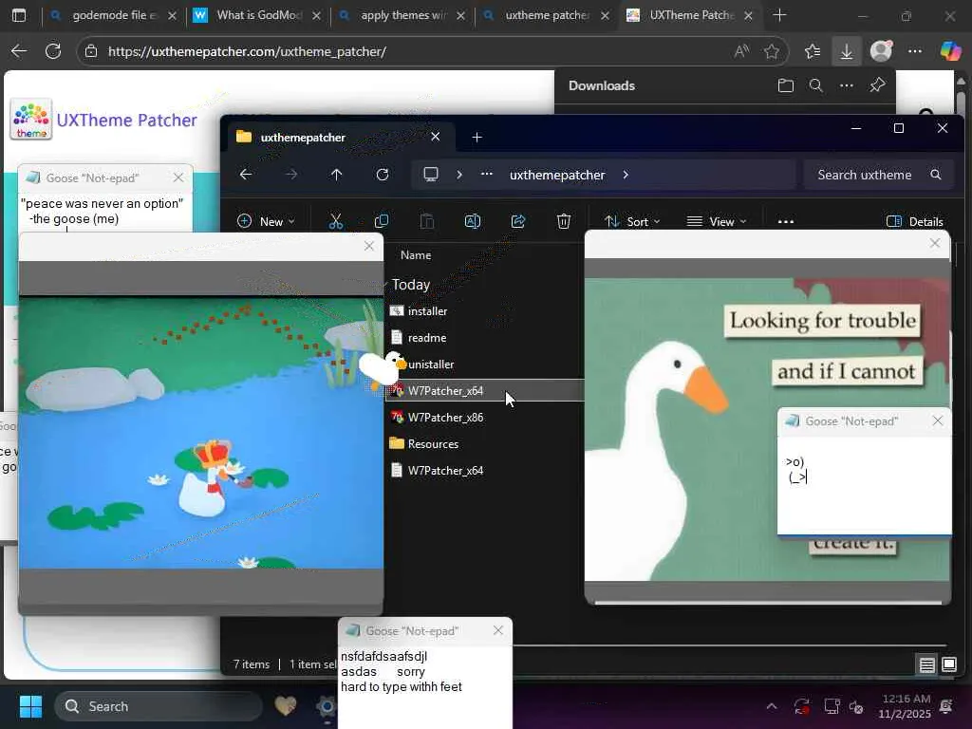Go back in File Explorer navigation
972x729 pixels.
[246, 175]
